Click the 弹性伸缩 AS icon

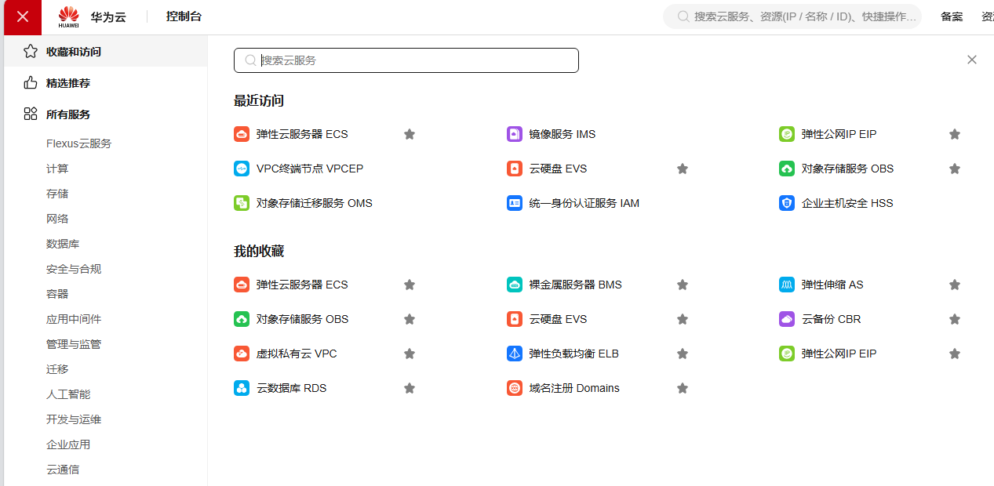pyautogui.click(x=787, y=285)
